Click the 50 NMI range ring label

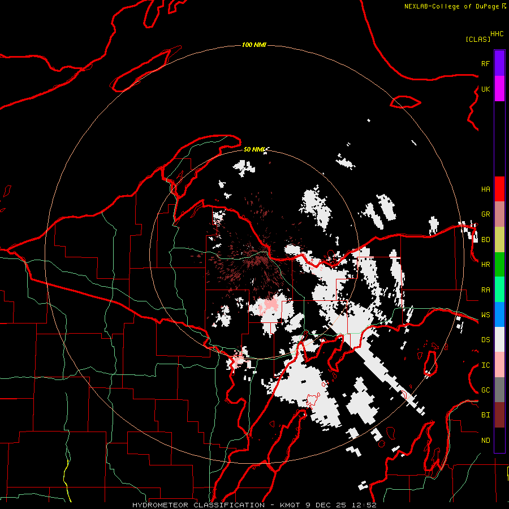click(254, 149)
